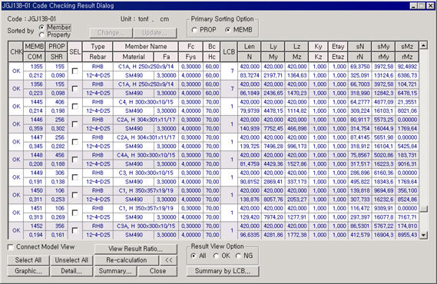The image size is (437, 284).
Task: Open the Graphic... results
Action: (x=28, y=271)
